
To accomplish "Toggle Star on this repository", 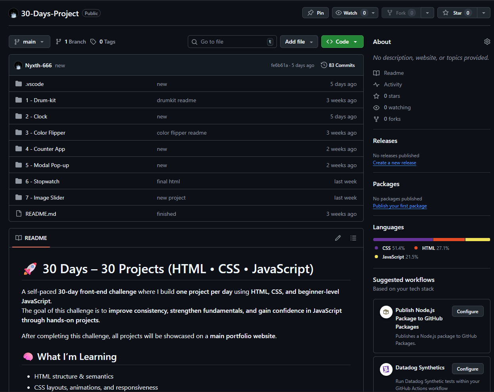I will (x=457, y=13).
